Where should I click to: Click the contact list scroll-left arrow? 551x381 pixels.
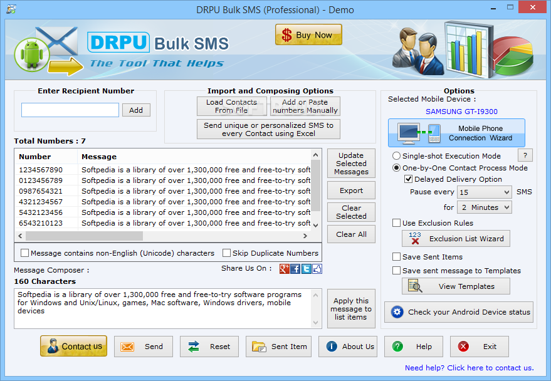(20, 236)
